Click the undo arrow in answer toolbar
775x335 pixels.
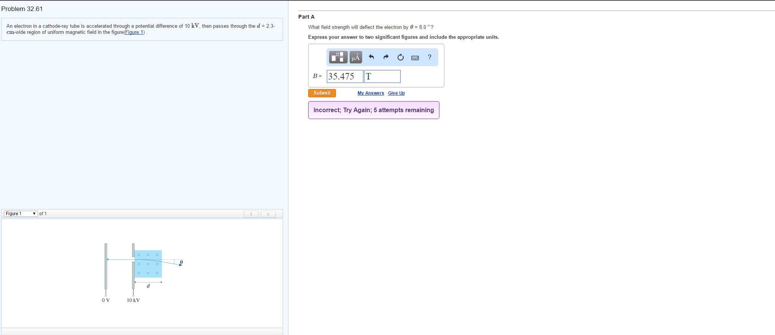[371, 57]
